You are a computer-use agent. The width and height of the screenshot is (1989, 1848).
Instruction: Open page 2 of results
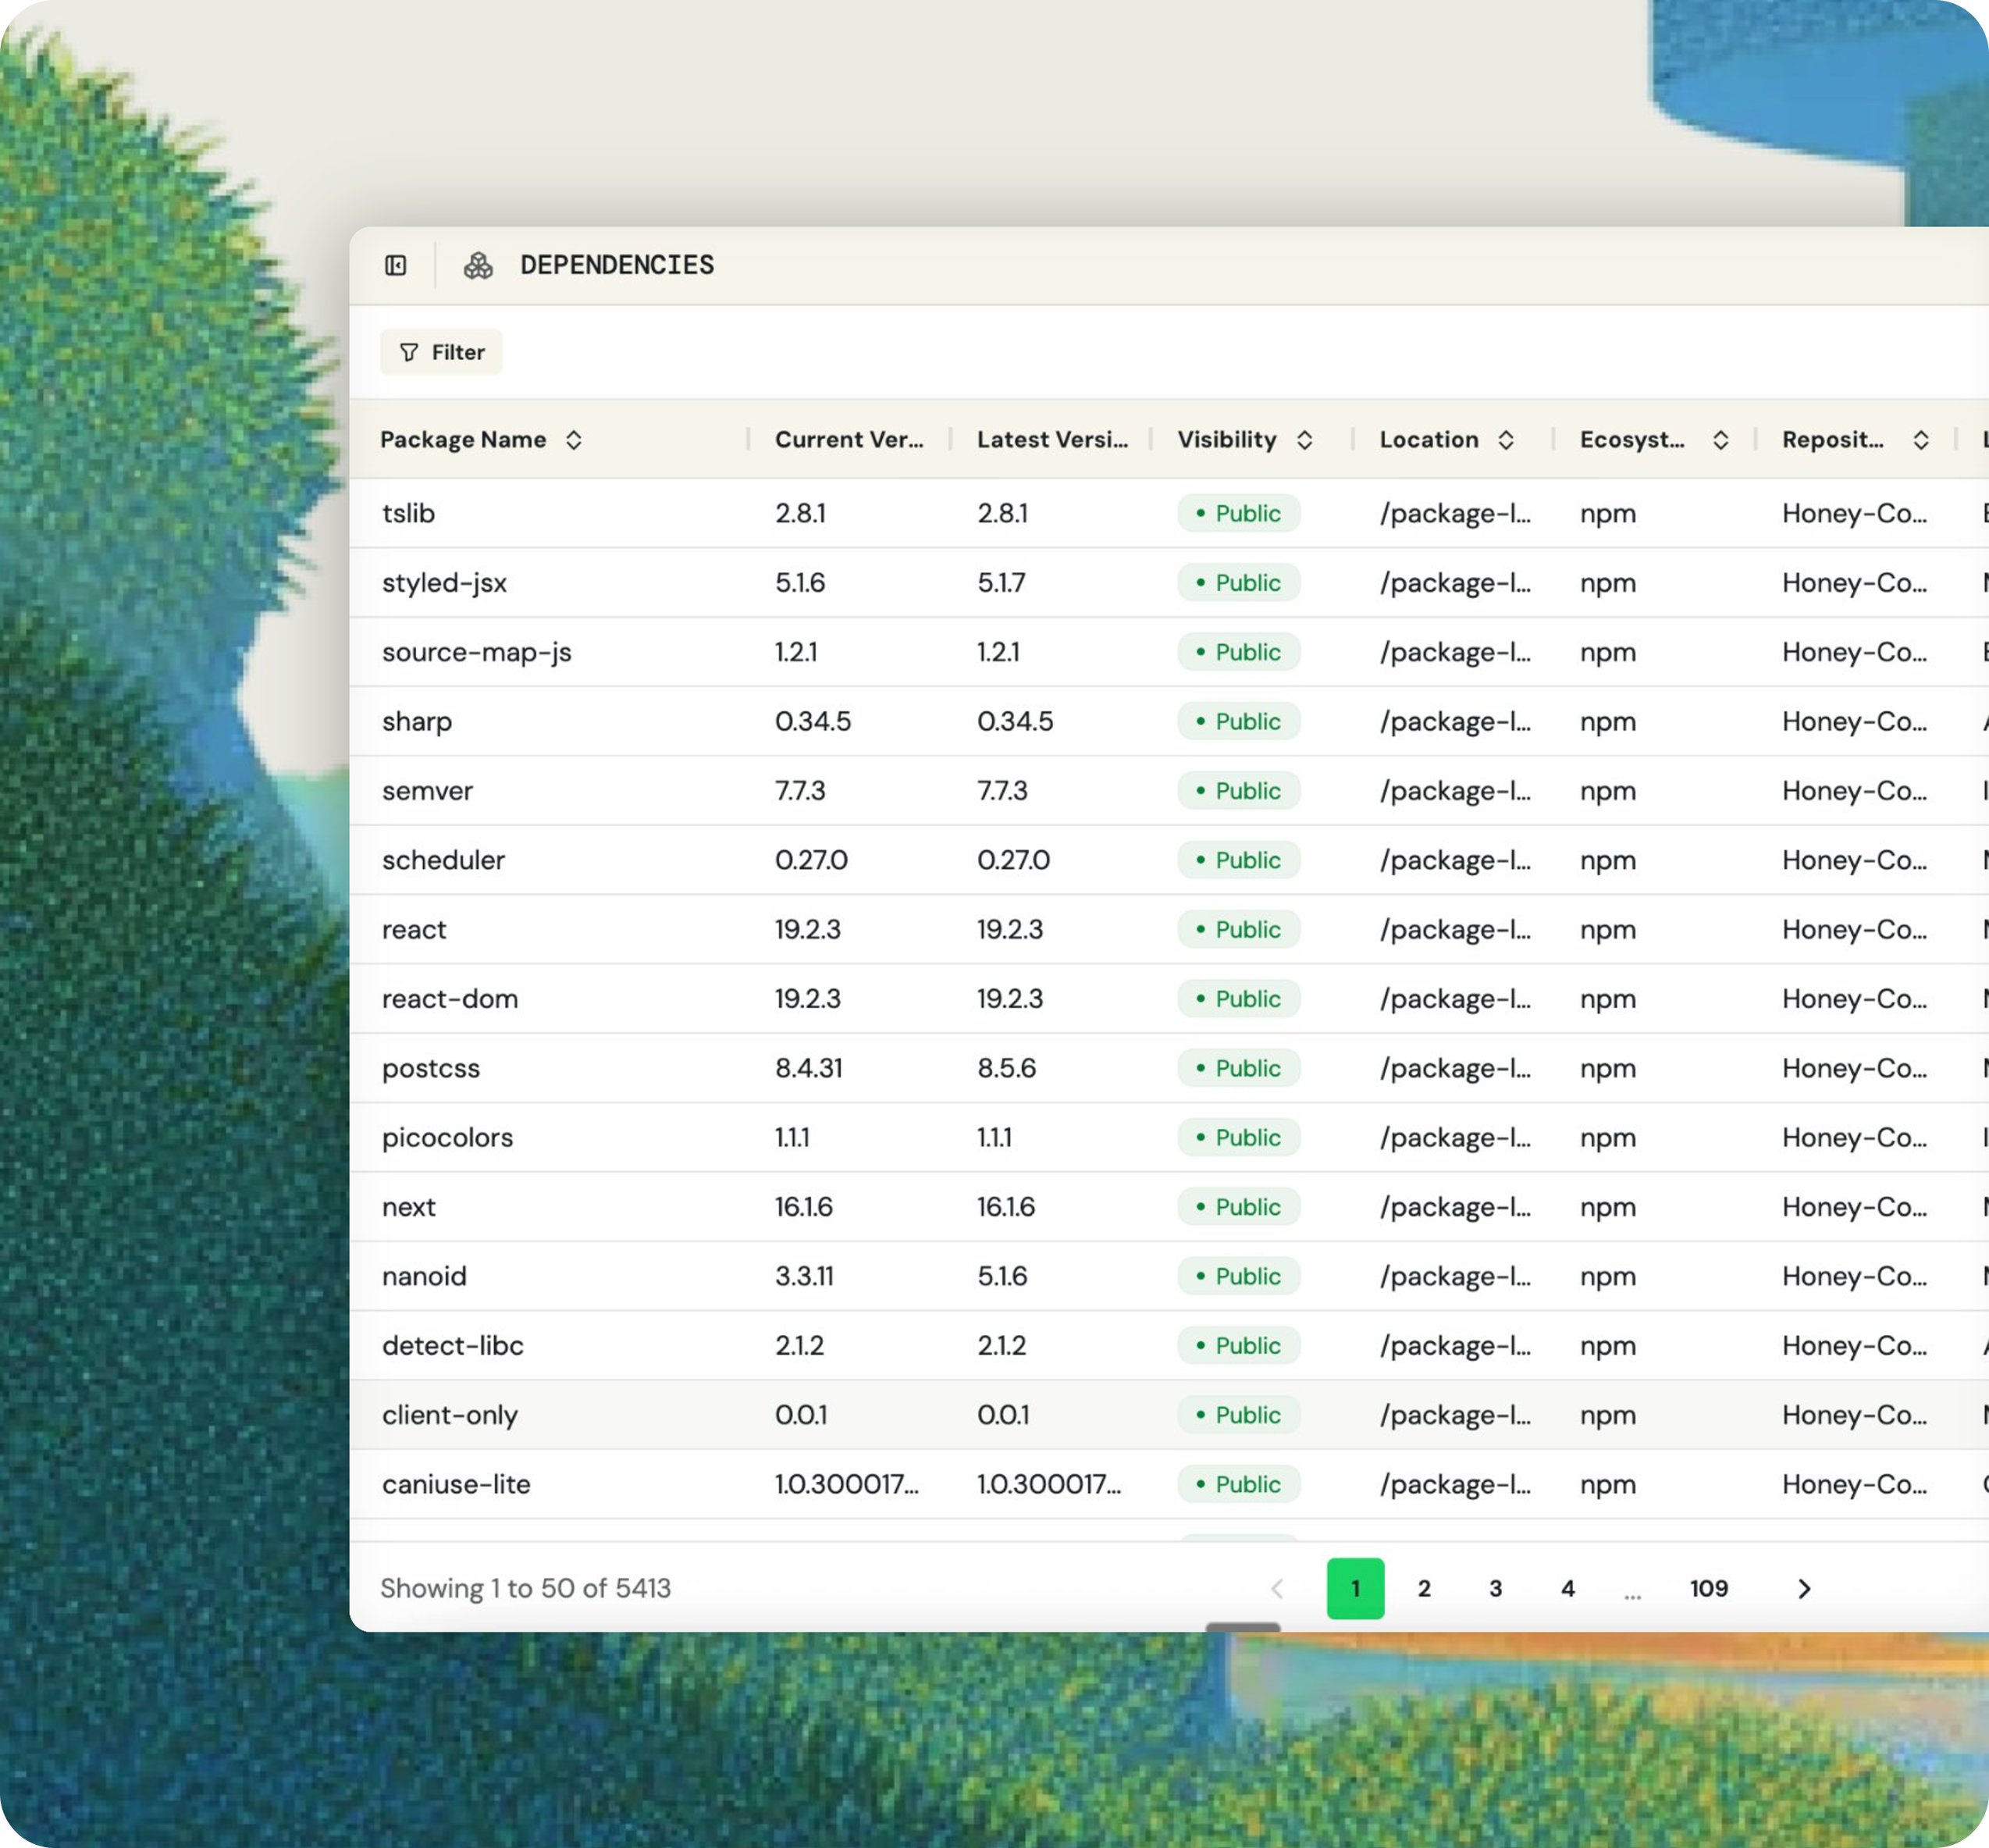pos(1424,1588)
